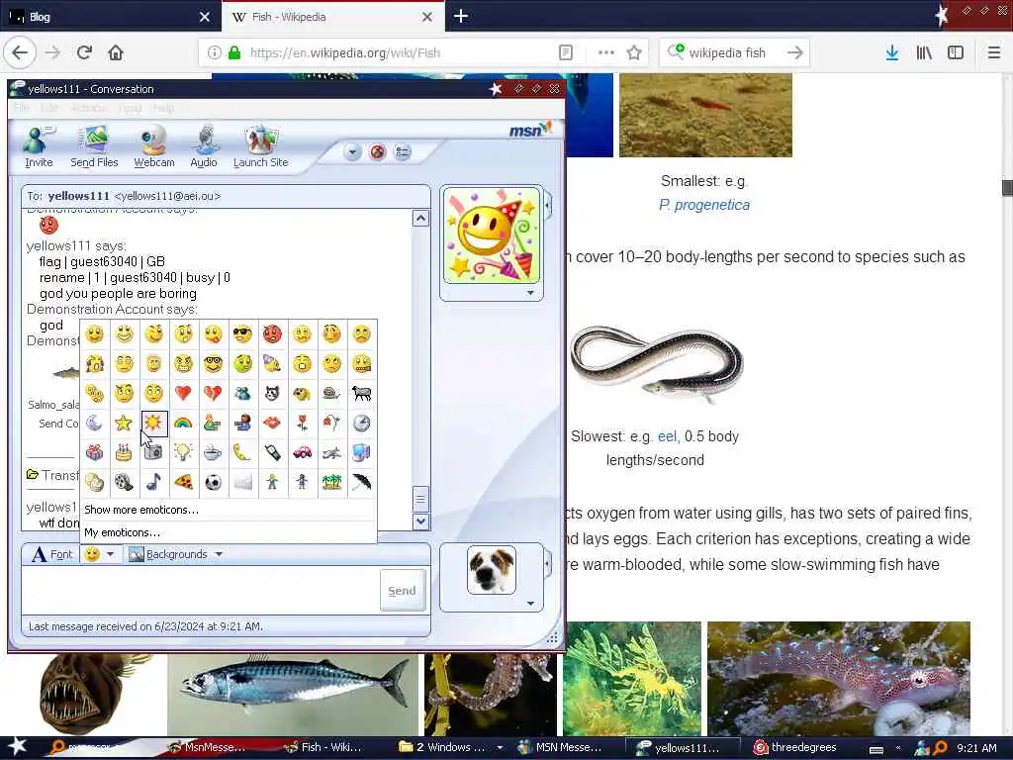Select the birthday cake emoticon
This screenshot has height=760, width=1013.
124,452
